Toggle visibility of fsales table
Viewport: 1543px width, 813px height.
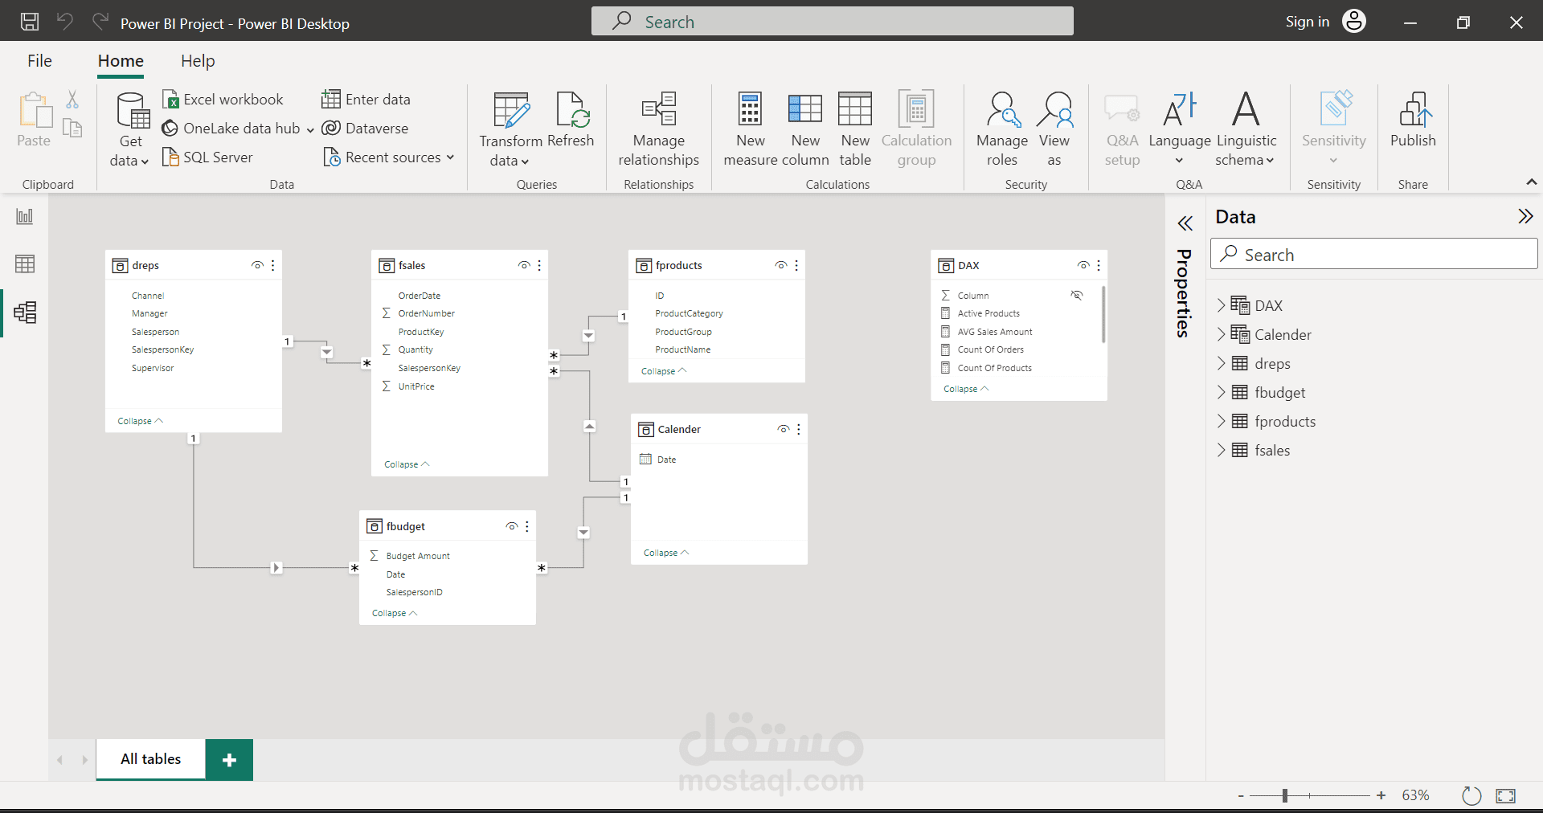[x=524, y=265]
